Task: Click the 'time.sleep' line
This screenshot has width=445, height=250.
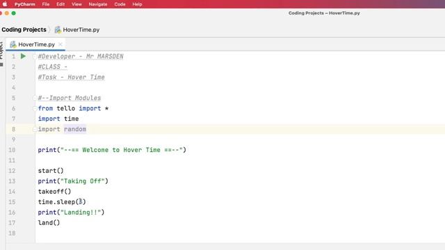Action: pos(62,202)
